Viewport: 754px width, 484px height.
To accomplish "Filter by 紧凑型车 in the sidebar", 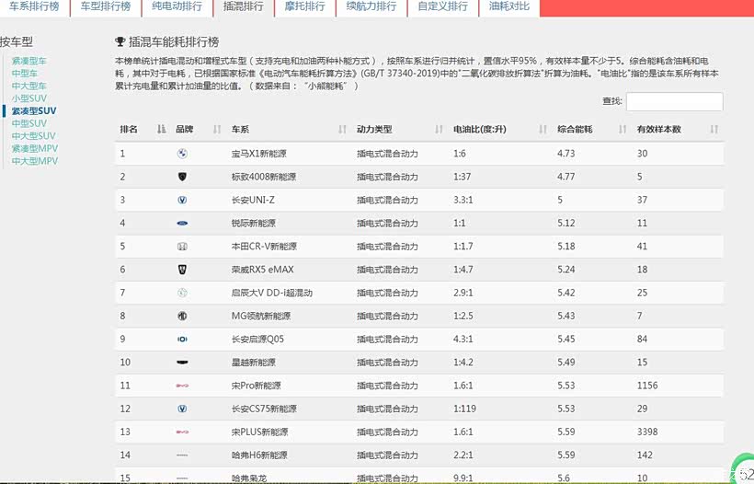I will 29,61.
